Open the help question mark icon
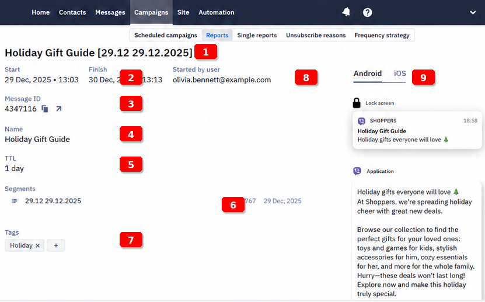This screenshot has height=302, width=485. (368, 12)
